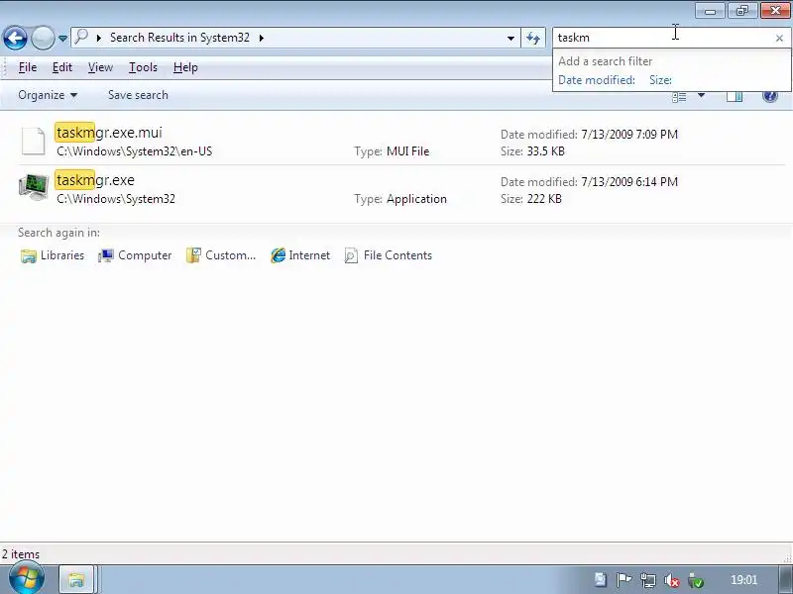
Task: Select the taskmgr.exe.mui file name
Action: (109, 133)
